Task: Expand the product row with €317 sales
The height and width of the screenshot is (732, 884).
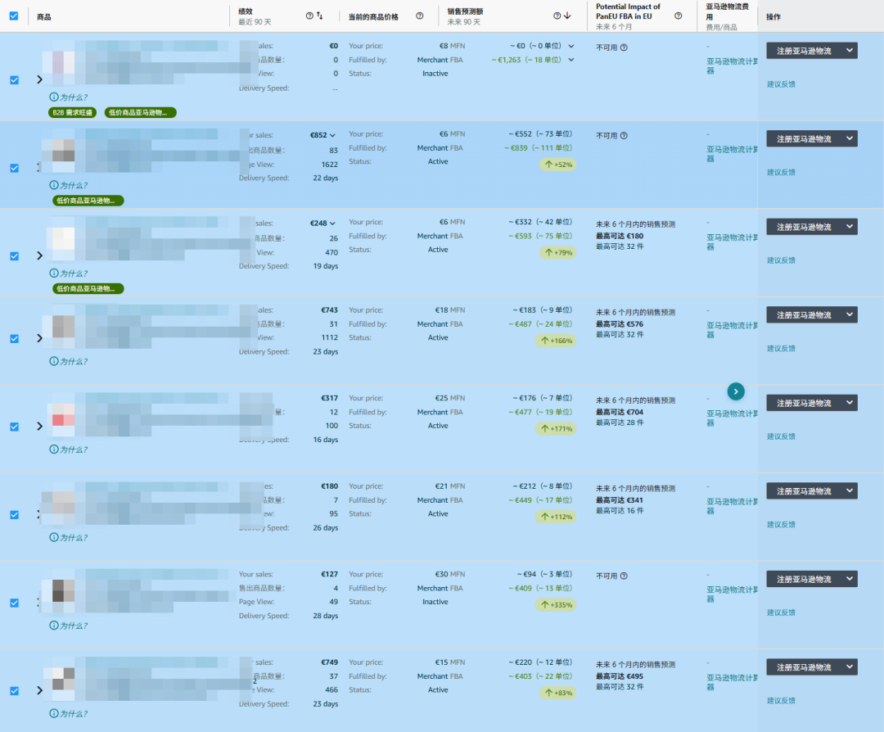Action: [39, 426]
